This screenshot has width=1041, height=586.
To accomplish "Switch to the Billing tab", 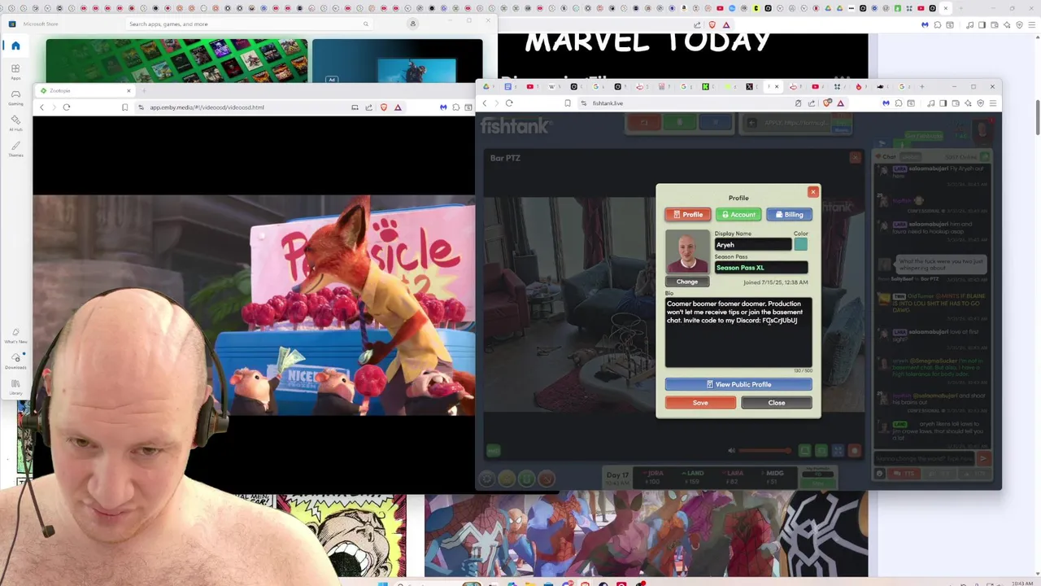I will pos(789,215).
